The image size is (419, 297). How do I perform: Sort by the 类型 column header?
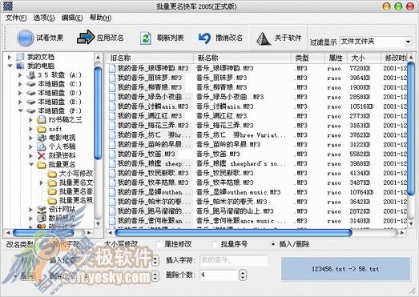308,58
